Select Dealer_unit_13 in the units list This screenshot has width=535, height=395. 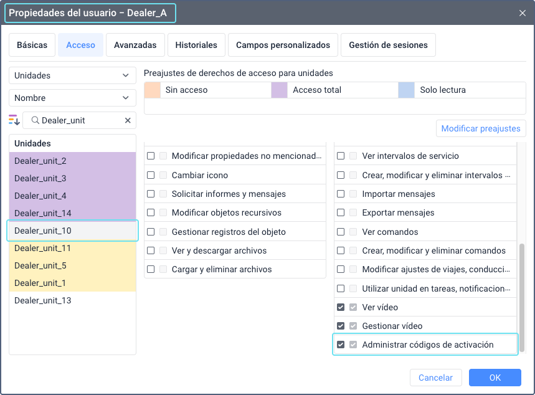[x=72, y=300]
